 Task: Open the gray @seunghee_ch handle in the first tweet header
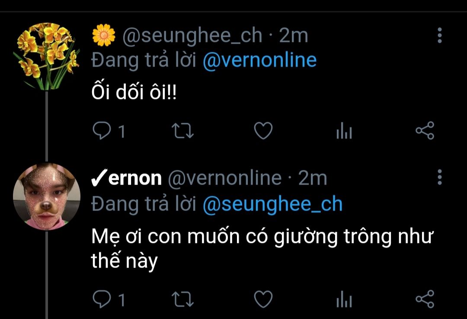click(x=192, y=36)
